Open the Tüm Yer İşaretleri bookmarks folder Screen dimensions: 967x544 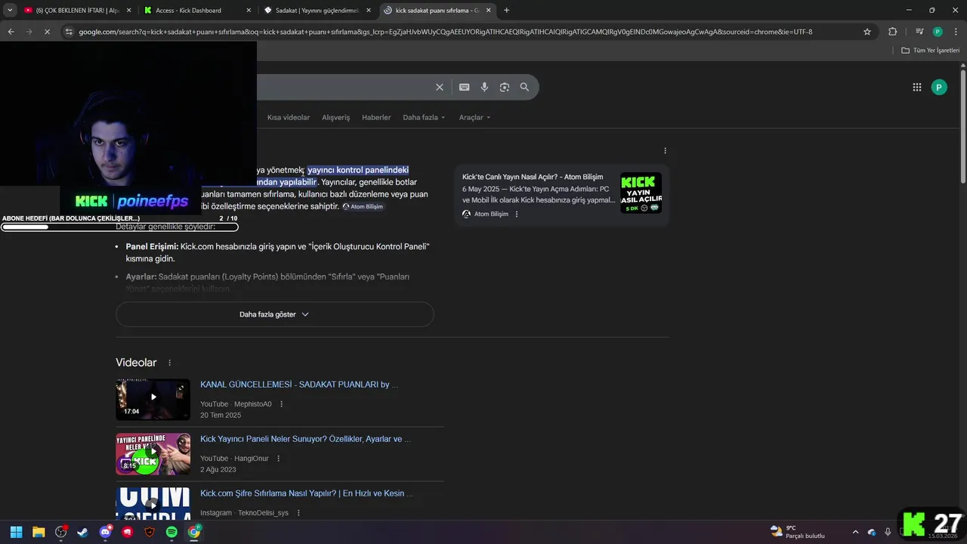click(x=930, y=51)
